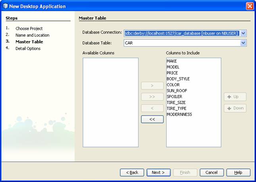Select the MODERNNESS column
Screen dimensions: 256x182
pos(179,114)
